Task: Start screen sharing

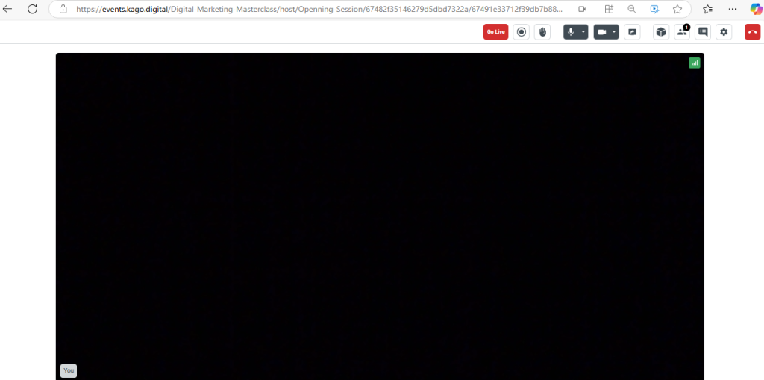Action: point(632,32)
